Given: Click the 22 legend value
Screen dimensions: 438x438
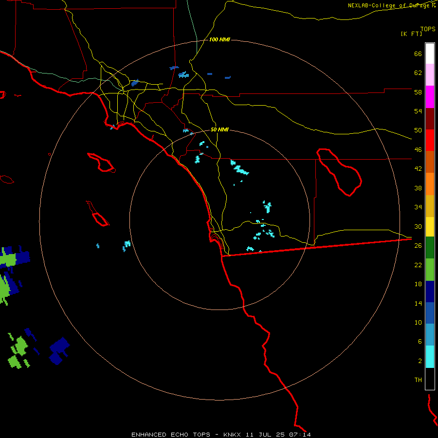Looking at the screenshot, I should 418,265.
